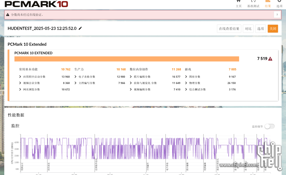Click the 数位内容创作 category label
This screenshot has height=175, width=286.
click(x=139, y=69)
